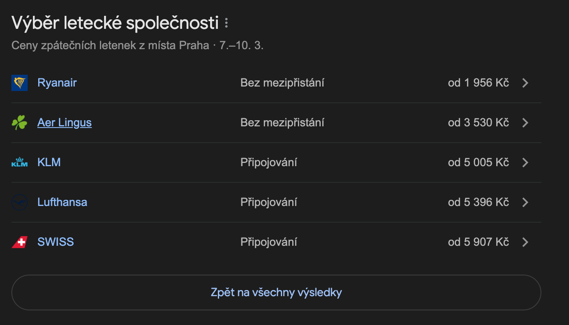Viewport: 569px width, 325px height.
Task: Click the Aer Lingus price od 3 530 Kč
Action: 478,123
